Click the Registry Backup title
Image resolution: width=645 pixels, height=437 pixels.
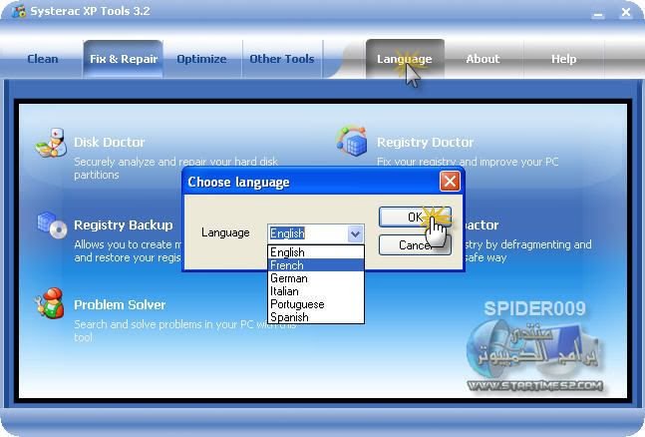click(124, 224)
